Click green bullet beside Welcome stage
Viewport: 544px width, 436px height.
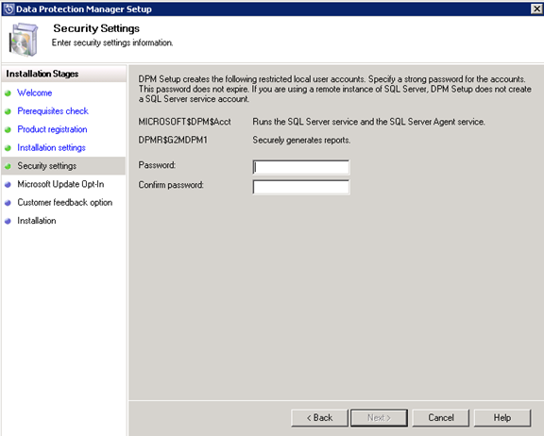[x=8, y=92]
